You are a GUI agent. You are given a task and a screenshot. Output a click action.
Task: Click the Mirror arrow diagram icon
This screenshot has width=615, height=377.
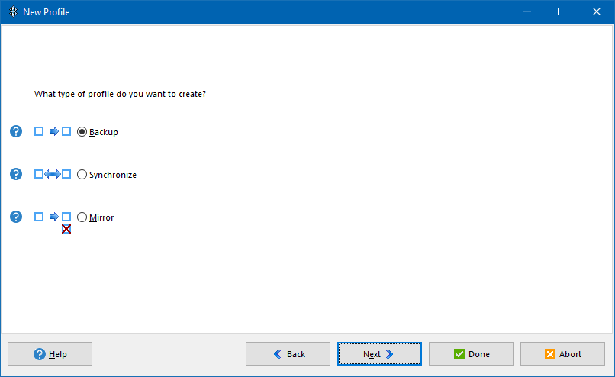(x=53, y=217)
